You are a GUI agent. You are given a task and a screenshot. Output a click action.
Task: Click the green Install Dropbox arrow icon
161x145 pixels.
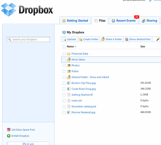click(x=9, y=136)
